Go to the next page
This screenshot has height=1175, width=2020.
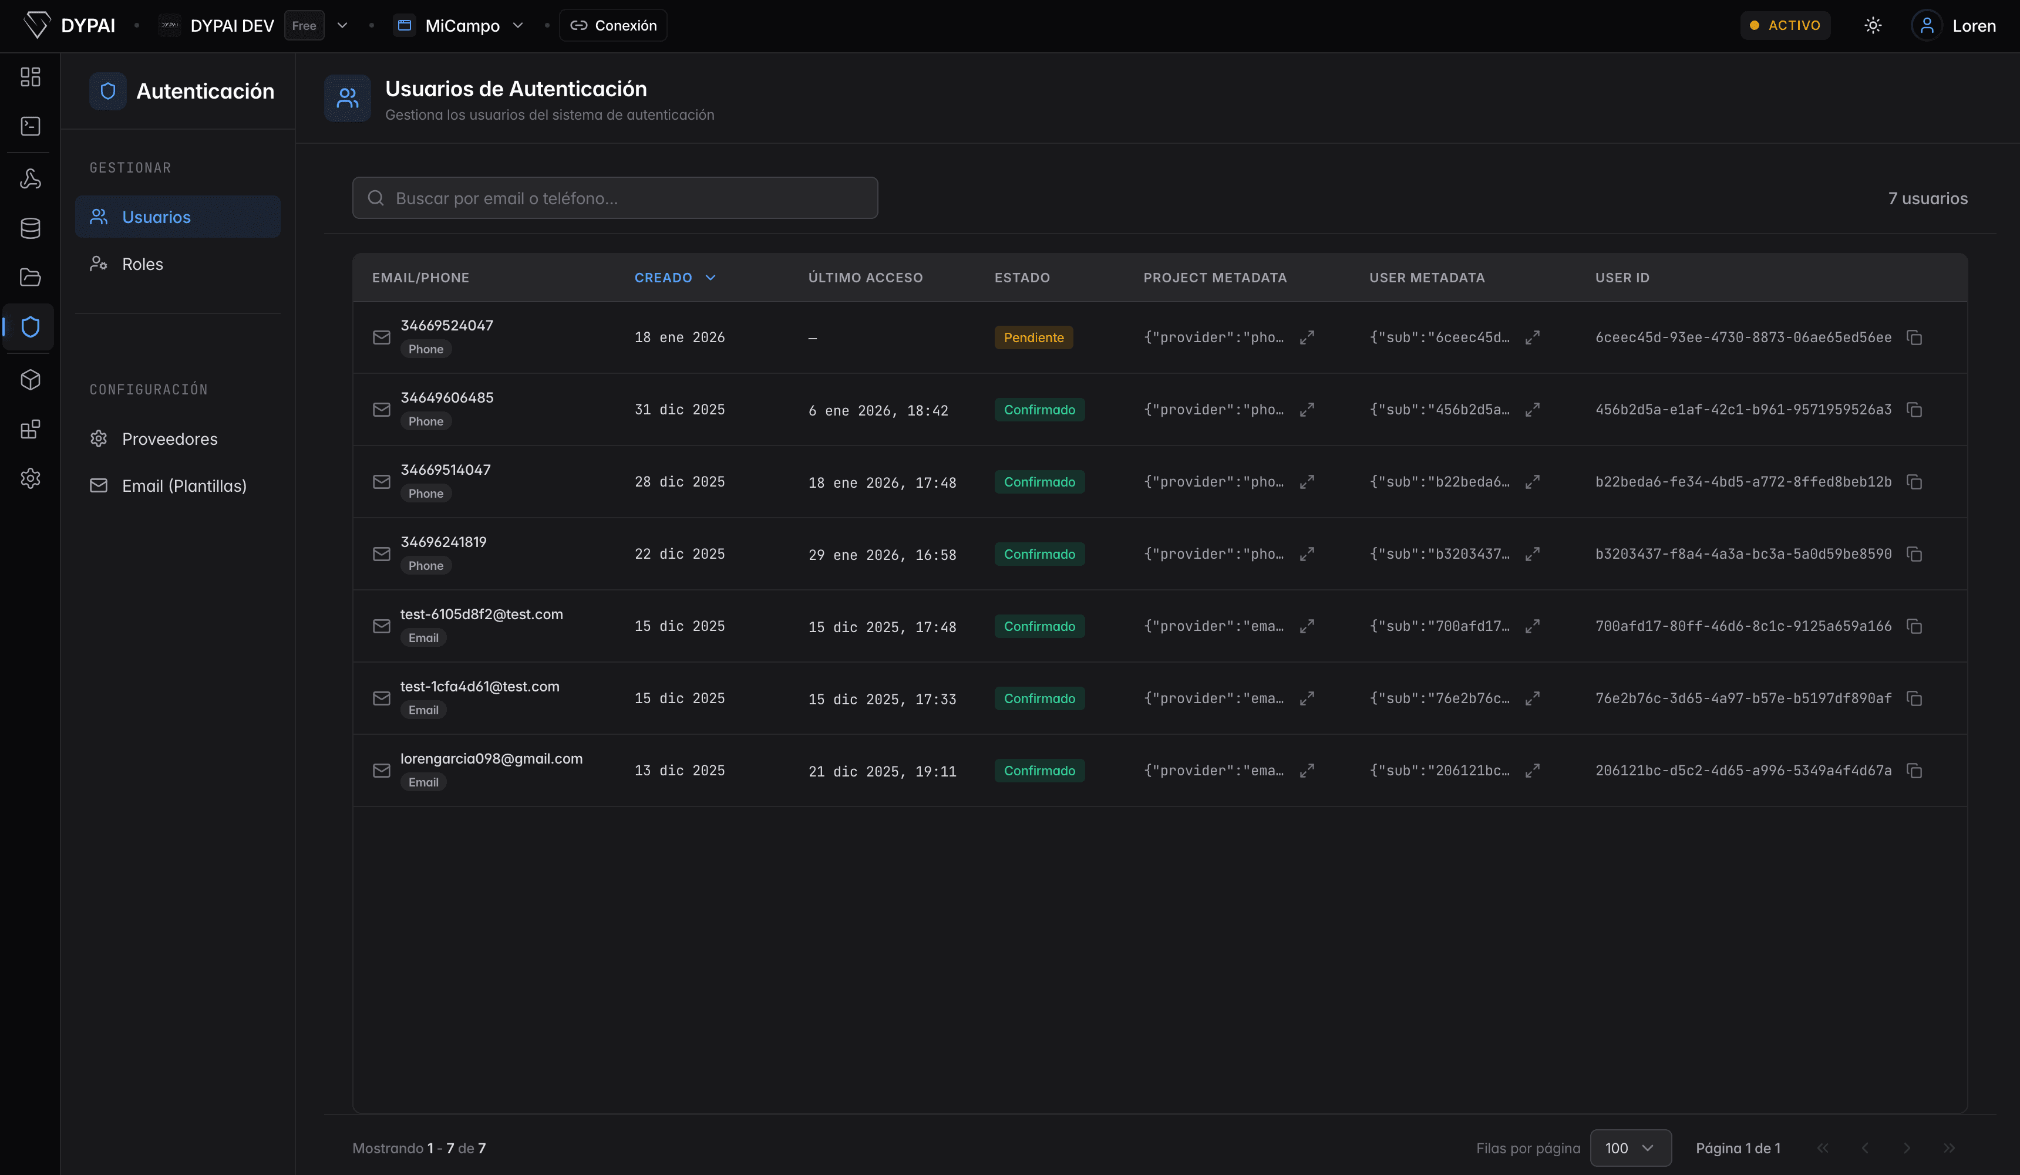click(1907, 1148)
